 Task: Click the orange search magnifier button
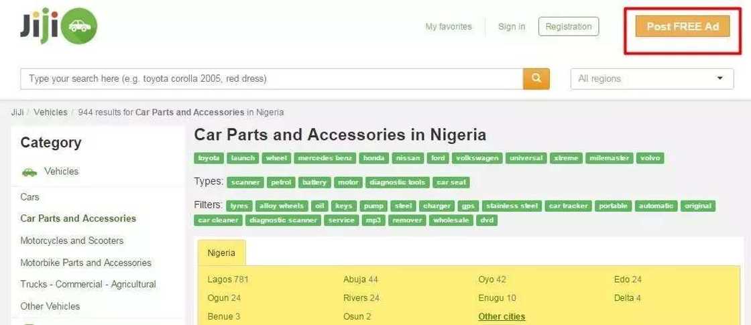tap(536, 78)
